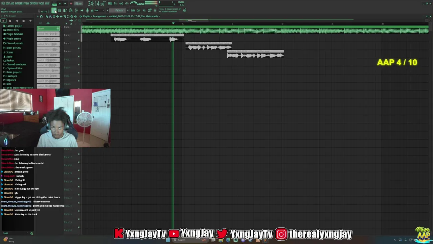The image size is (433, 244).
Task: Select the playlist Paint brush tool
Action: point(50,16)
